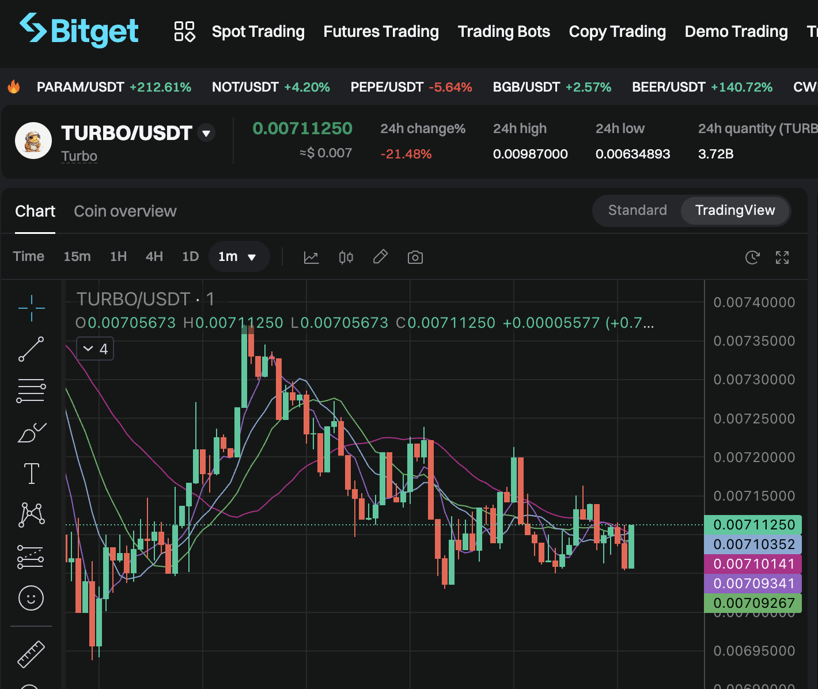Viewport: 818px width, 689px height.
Task: Open the Bitget home logo
Action: click(x=79, y=30)
